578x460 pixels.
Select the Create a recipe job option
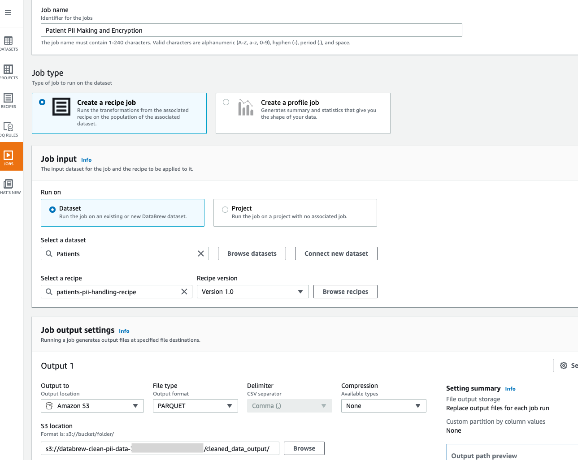point(119,113)
